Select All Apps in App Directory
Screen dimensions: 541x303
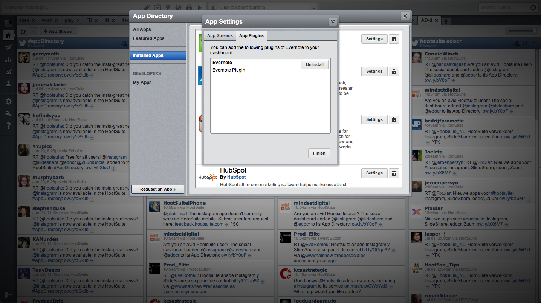[142, 29]
